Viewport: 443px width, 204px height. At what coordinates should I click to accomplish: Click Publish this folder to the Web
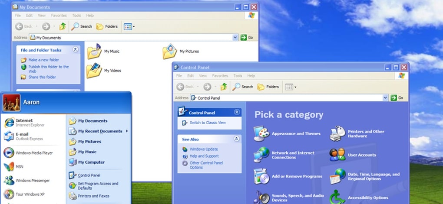[45, 69]
